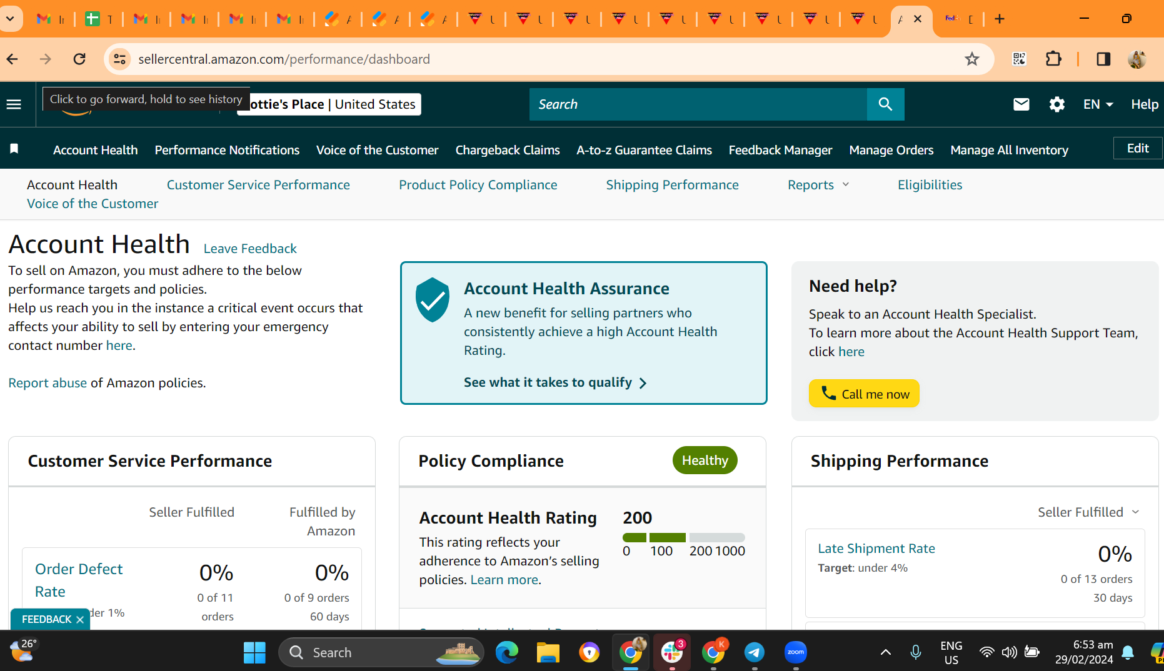Open Slack from the taskbar

click(x=672, y=653)
